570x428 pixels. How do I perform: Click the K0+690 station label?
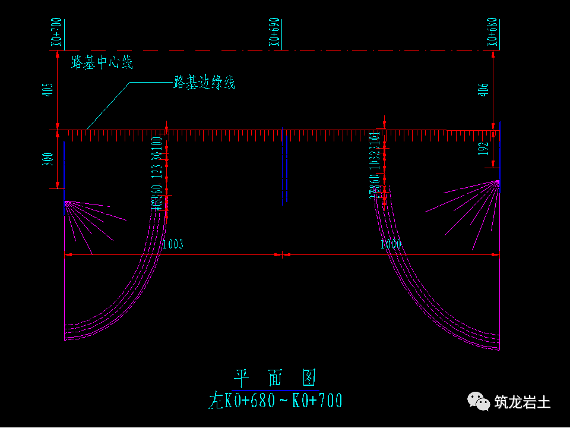tap(274, 32)
